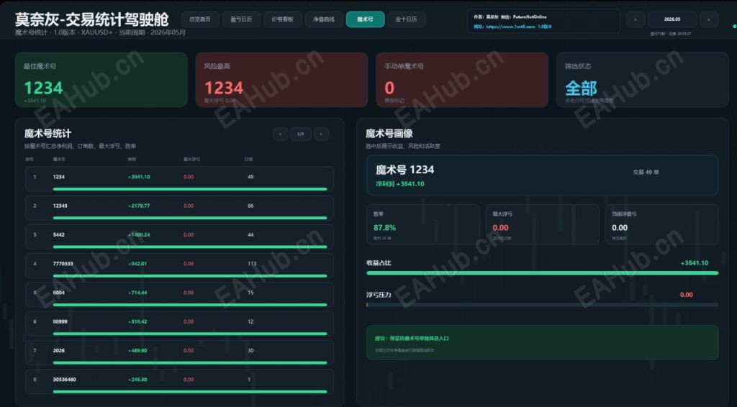737x407 pixels.
Task: Click the 魔术号画像 panel title
Action: point(389,134)
